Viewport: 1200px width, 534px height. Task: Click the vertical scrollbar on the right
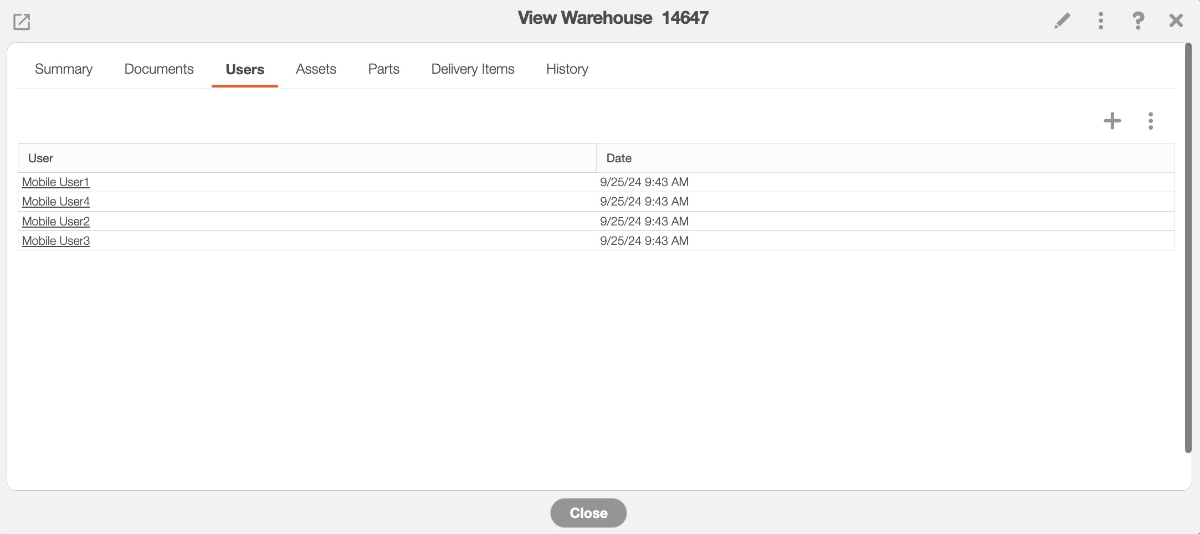[1188, 249]
